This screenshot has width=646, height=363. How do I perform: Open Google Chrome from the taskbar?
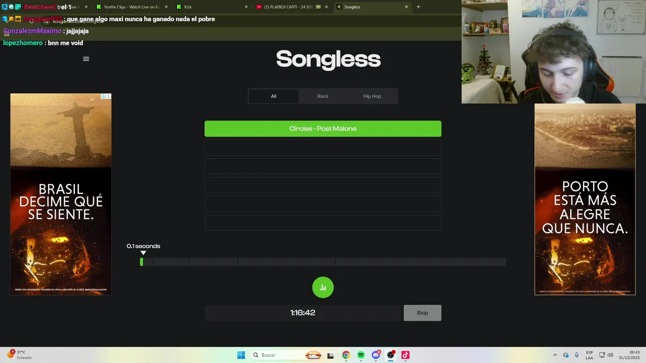click(346, 355)
